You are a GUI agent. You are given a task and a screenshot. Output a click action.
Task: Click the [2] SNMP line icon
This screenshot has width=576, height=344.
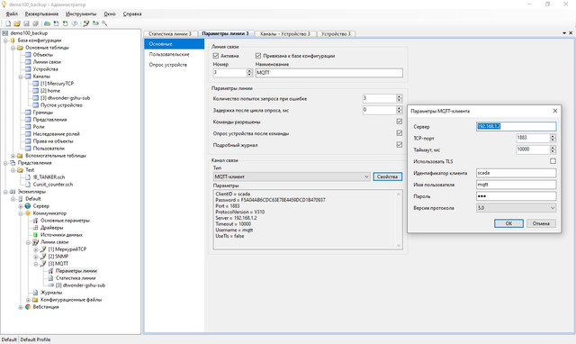click(x=43, y=257)
